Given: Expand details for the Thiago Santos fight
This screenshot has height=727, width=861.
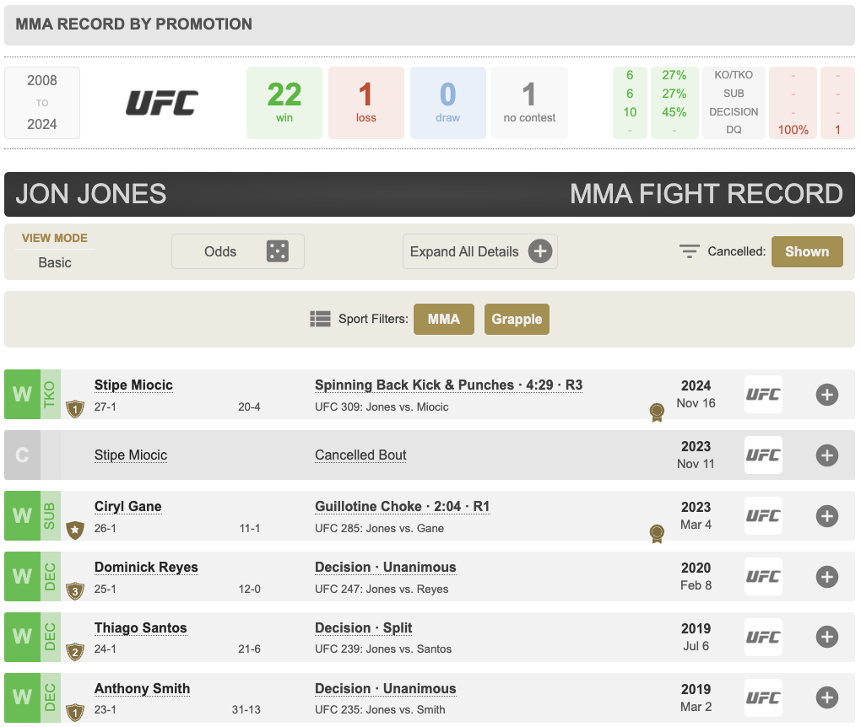Looking at the screenshot, I should [826, 638].
